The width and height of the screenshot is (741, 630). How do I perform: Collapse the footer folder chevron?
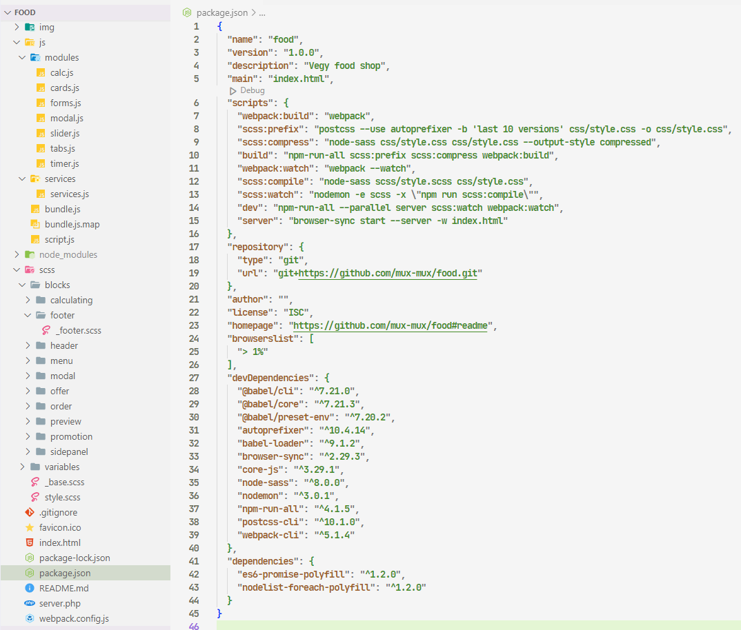tap(28, 315)
